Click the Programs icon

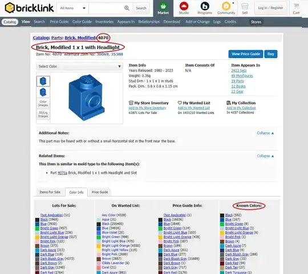[205, 6]
